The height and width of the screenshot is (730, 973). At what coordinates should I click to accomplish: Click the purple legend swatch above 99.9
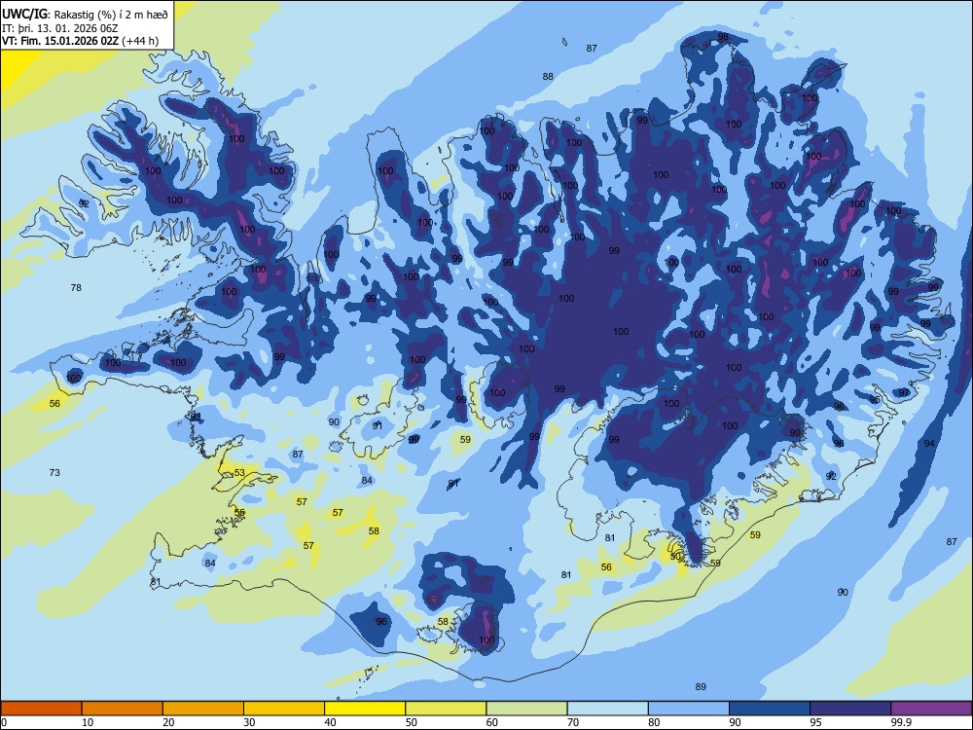(931, 709)
